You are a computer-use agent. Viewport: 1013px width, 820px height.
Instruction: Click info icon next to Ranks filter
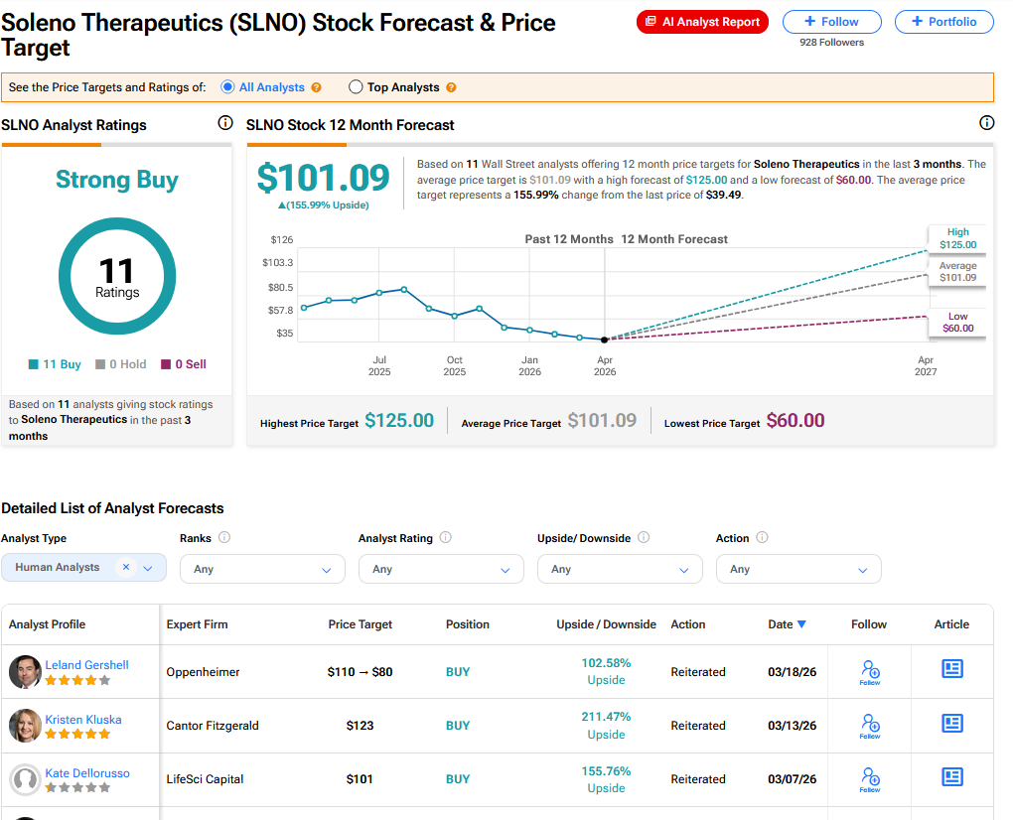pyautogui.click(x=224, y=538)
